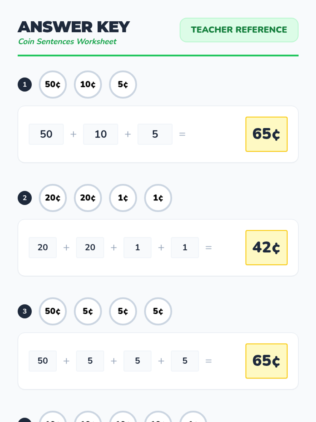This screenshot has height=422, width=316.
Task: Tap the 5¢ coin in problem 1
Action: [123, 84]
